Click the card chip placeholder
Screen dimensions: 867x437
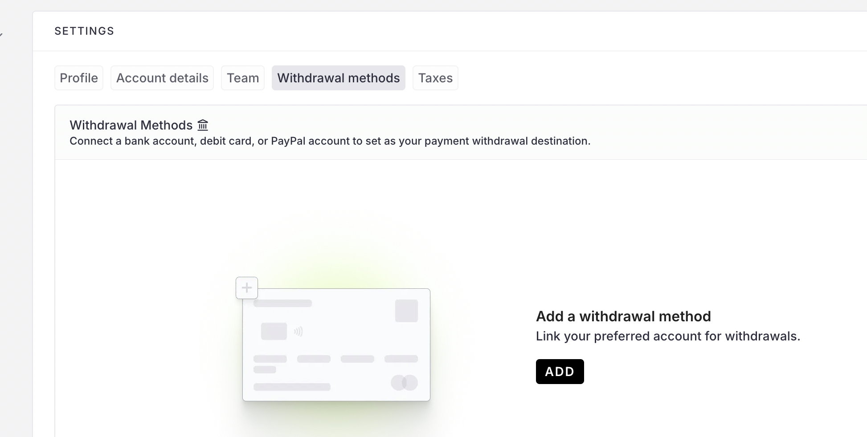coord(274,332)
